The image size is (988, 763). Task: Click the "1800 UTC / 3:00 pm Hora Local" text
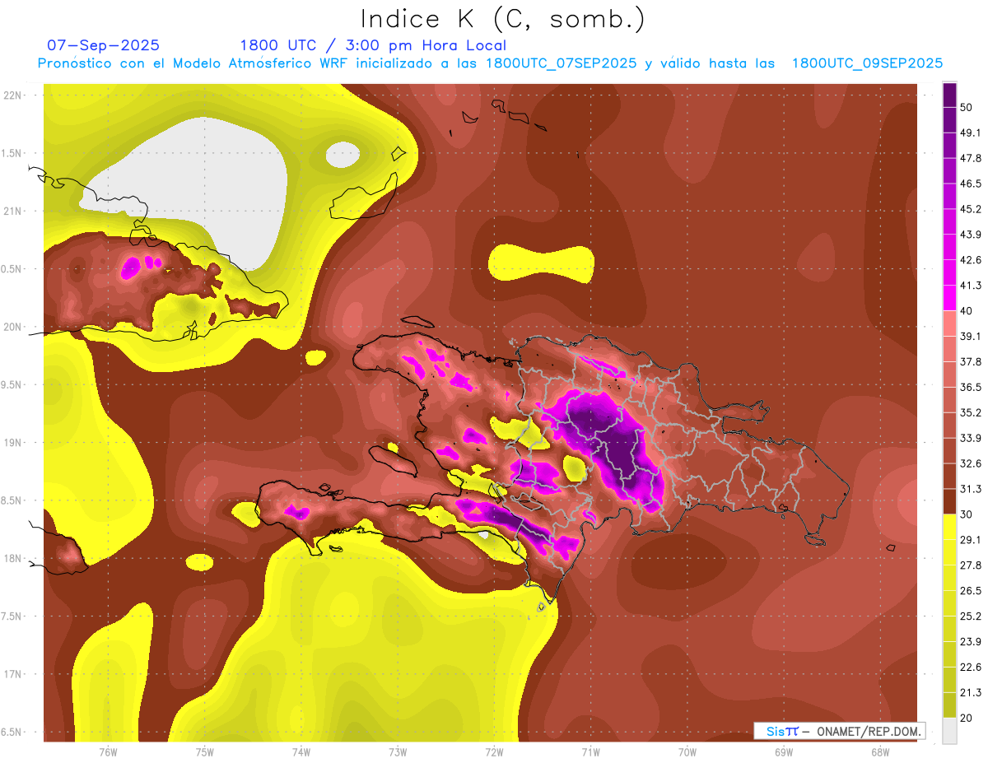[x=373, y=45]
